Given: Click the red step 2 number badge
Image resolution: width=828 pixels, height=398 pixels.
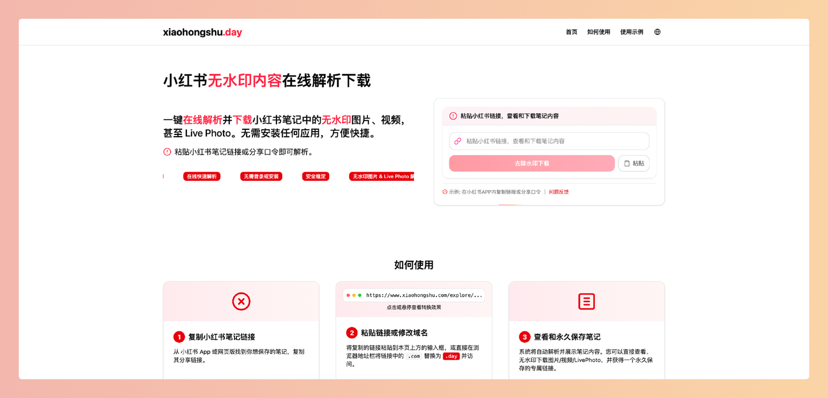Looking at the screenshot, I should [351, 333].
